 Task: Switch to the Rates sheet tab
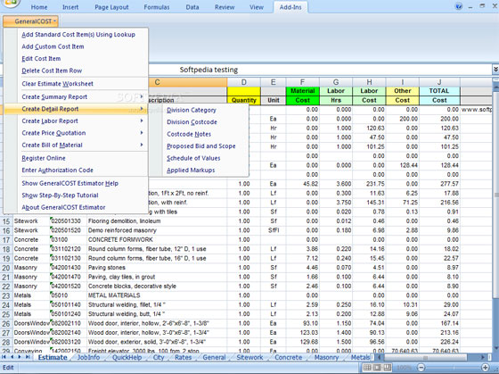point(184,357)
